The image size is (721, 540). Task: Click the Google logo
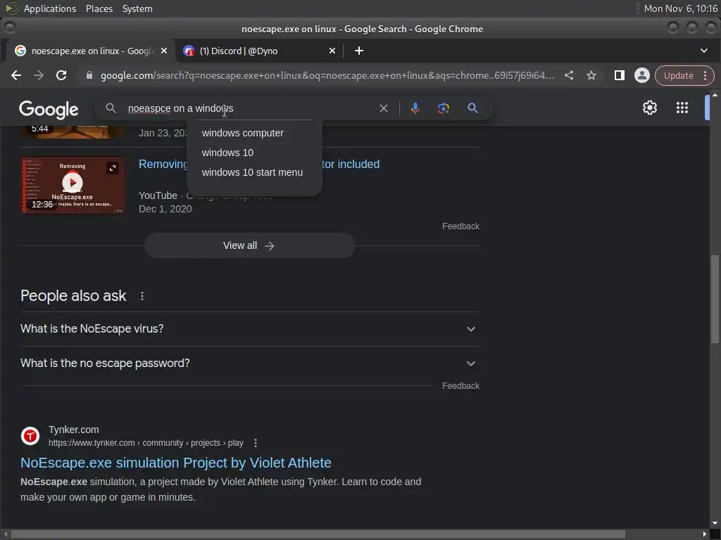49,109
